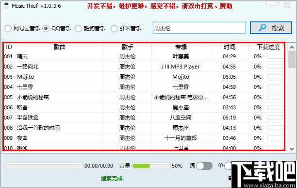Click the download progress bar for 晴天
The image size is (297, 188).
[x=276, y=56]
